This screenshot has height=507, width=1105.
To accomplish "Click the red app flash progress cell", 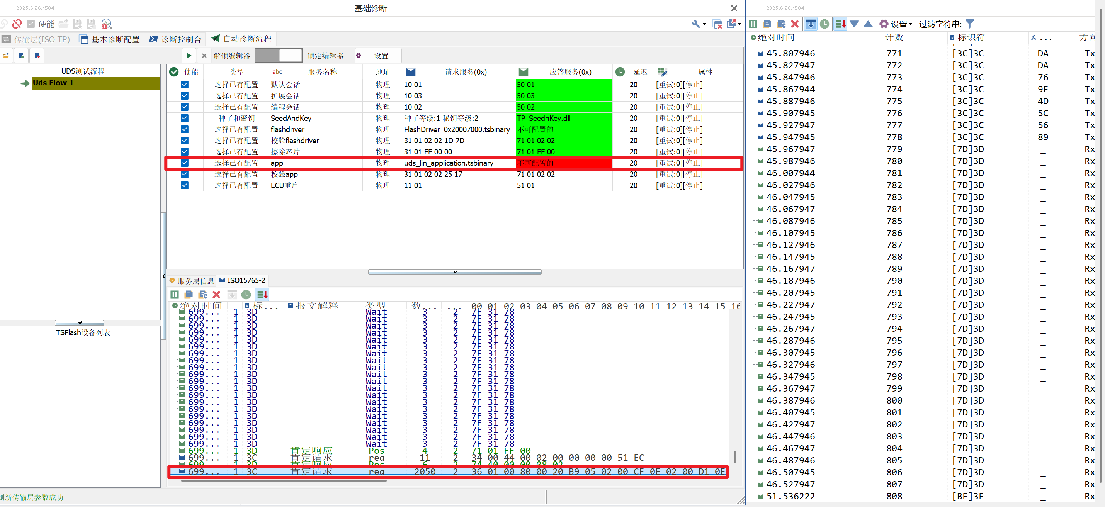I will (564, 163).
